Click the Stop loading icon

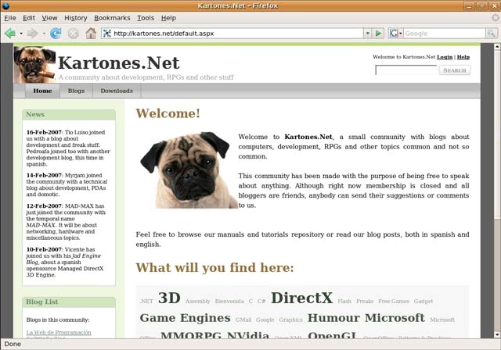click(73, 33)
